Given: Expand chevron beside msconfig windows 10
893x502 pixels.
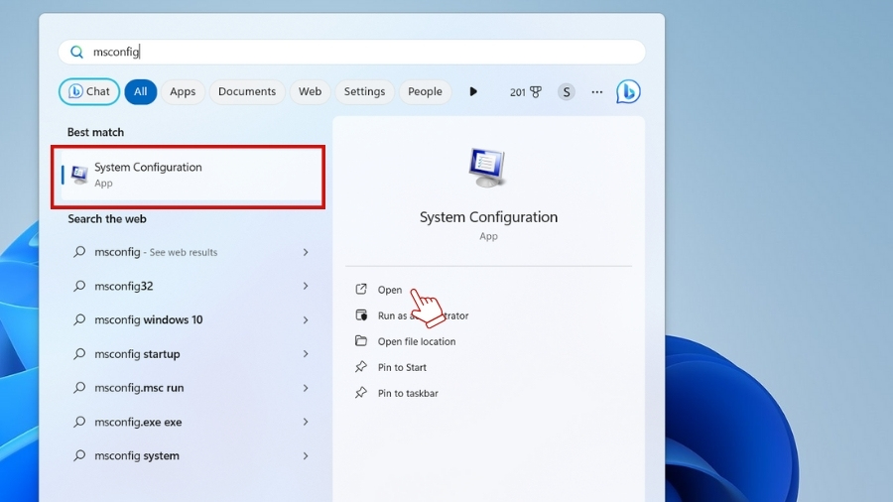Looking at the screenshot, I should (x=306, y=319).
